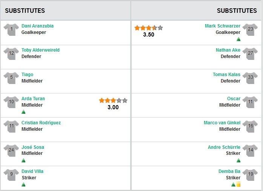Click Dani Aranzubia's number 1 shirt icon
263x191 pixels.
tap(11, 29)
